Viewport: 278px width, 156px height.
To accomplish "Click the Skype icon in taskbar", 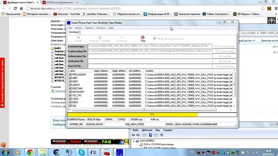I will click(81, 152).
